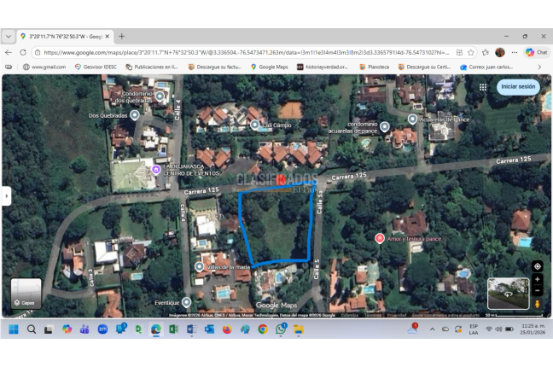Open Descargue su factu... bookmark
The image size is (553, 367).
click(215, 67)
